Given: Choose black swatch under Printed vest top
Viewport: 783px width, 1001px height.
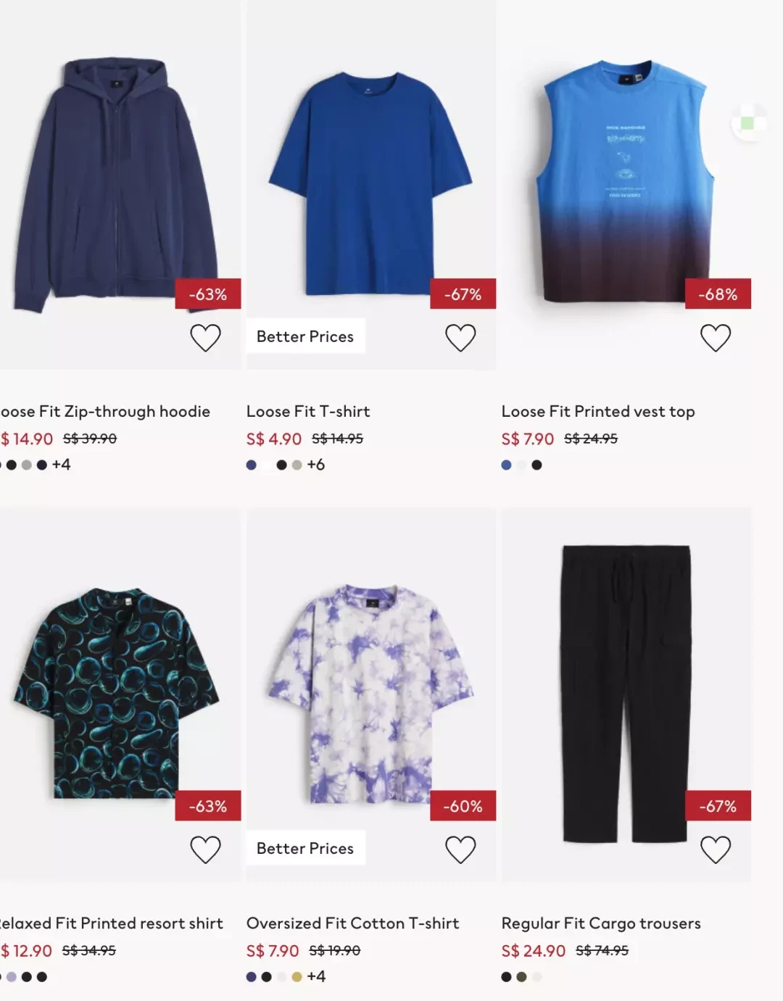Looking at the screenshot, I should click(536, 465).
